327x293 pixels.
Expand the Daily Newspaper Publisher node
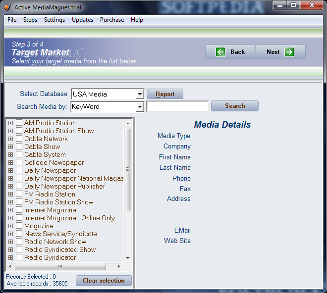click(10, 186)
